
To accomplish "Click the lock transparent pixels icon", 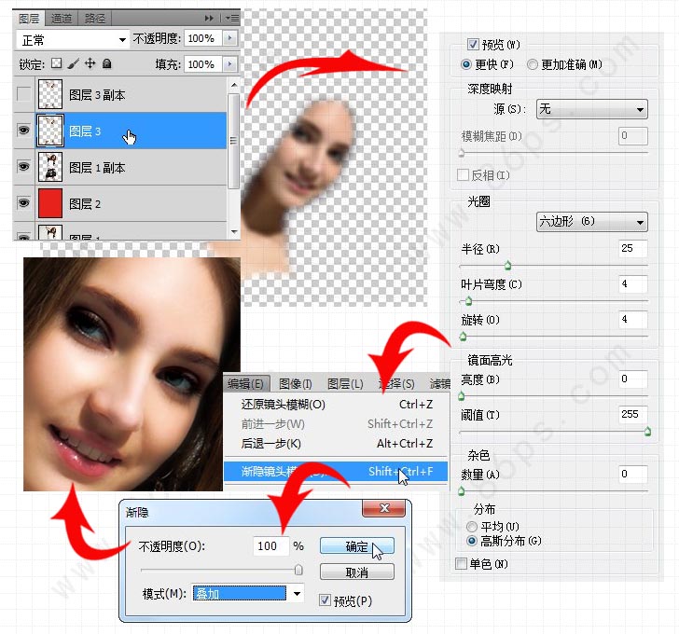I will tap(56, 63).
